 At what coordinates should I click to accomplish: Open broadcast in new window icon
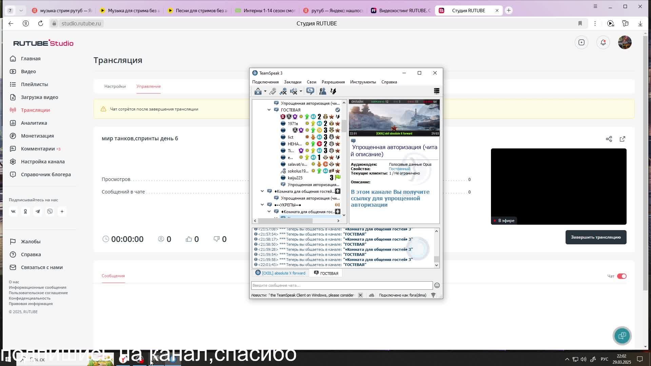click(623, 139)
